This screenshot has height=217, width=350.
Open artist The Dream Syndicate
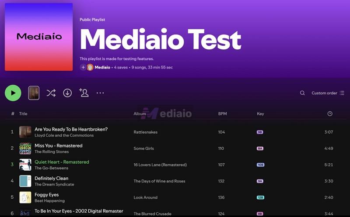coord(54,185)
